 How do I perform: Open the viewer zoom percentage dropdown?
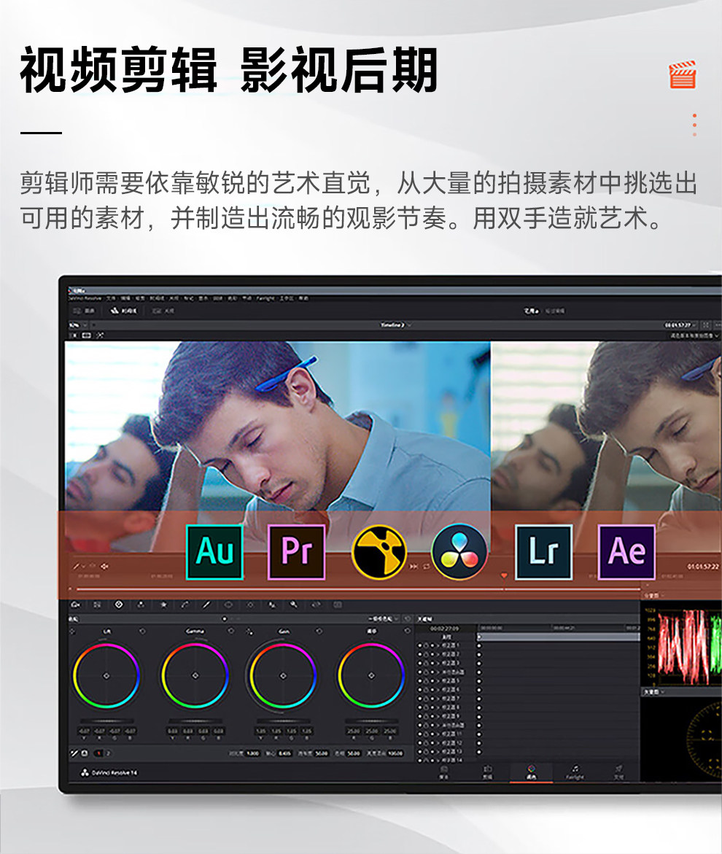coord(79,325)
